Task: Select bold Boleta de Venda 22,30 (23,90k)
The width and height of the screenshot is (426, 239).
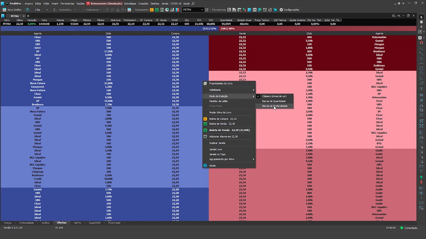Action: [229, 130]
